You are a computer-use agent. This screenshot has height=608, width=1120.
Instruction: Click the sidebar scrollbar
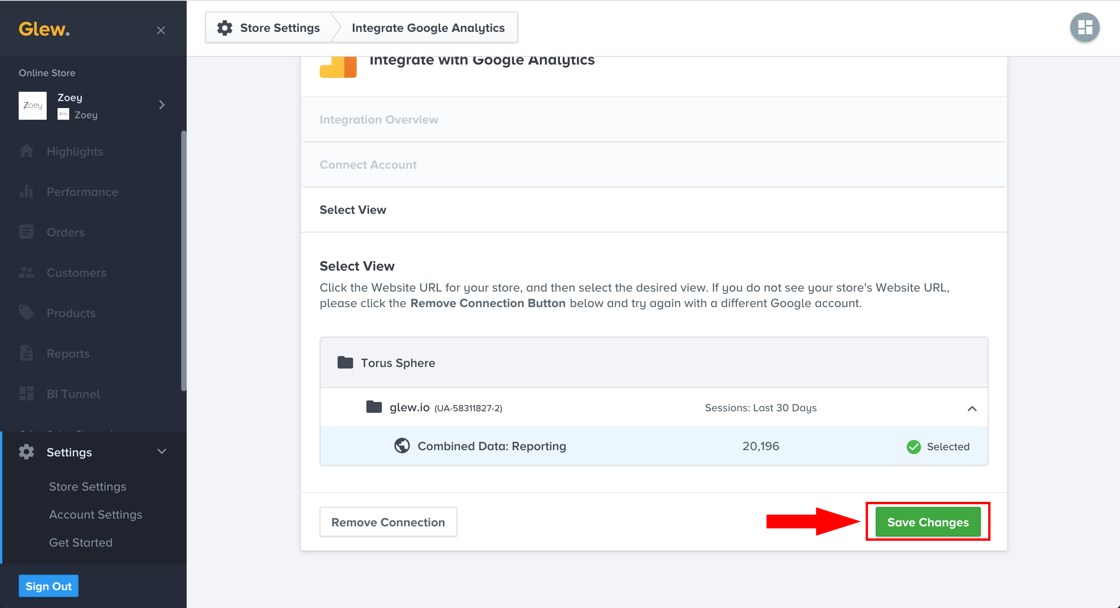[184, 261]
